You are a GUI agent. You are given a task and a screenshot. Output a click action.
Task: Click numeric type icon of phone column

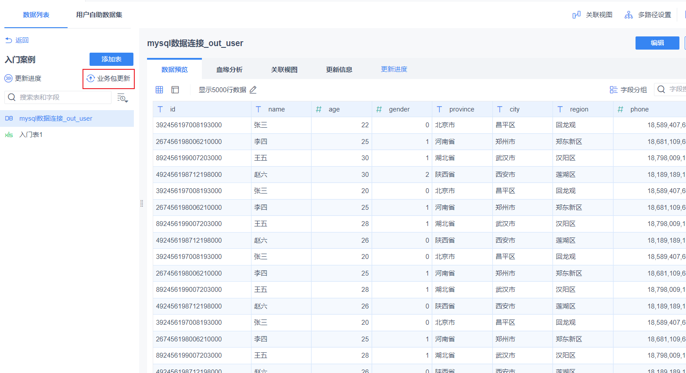pos(620,109)
